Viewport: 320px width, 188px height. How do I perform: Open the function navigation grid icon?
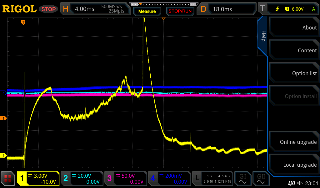[8, 179]
